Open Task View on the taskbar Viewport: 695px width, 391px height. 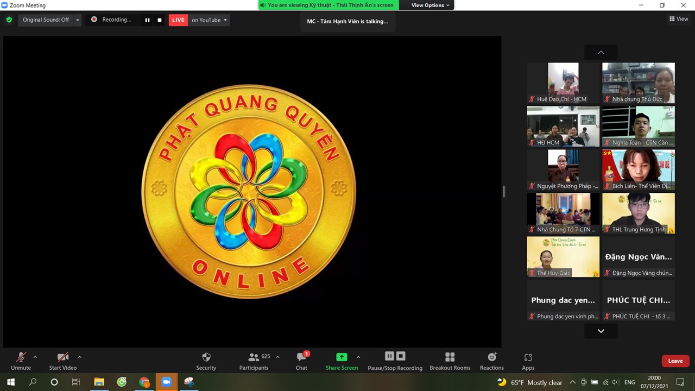point(76,382)
